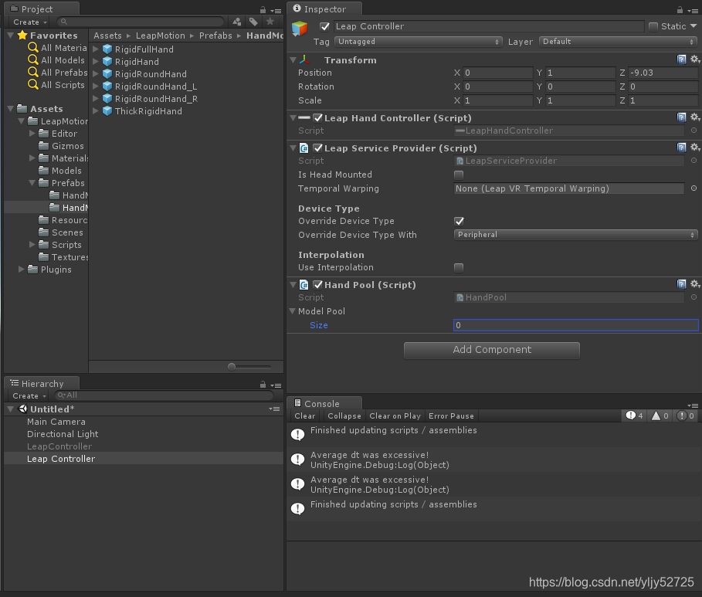The image size is (702, 597).
Task: Click the Hierarchy panel lock icon
Action: [263, 385]
